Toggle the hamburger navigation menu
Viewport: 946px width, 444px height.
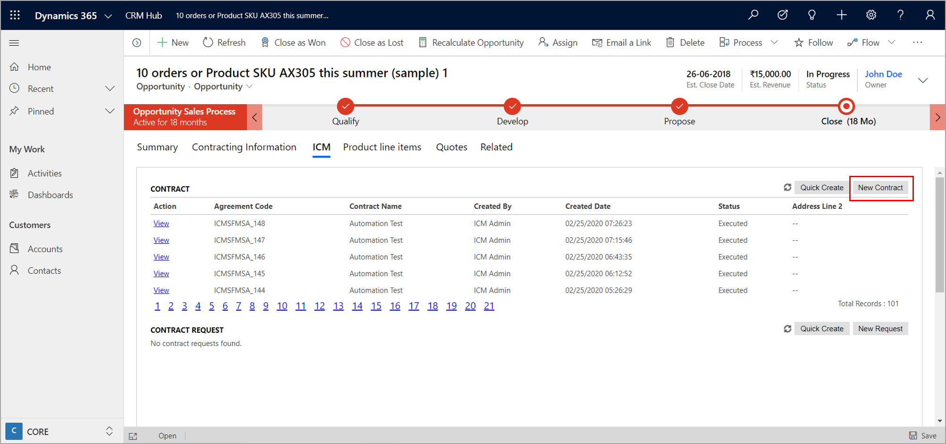pos(14,43)
